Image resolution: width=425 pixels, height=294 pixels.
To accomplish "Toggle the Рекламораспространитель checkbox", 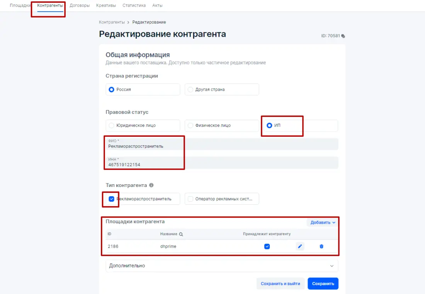I will pyautogui.click(x=112, y=199).
